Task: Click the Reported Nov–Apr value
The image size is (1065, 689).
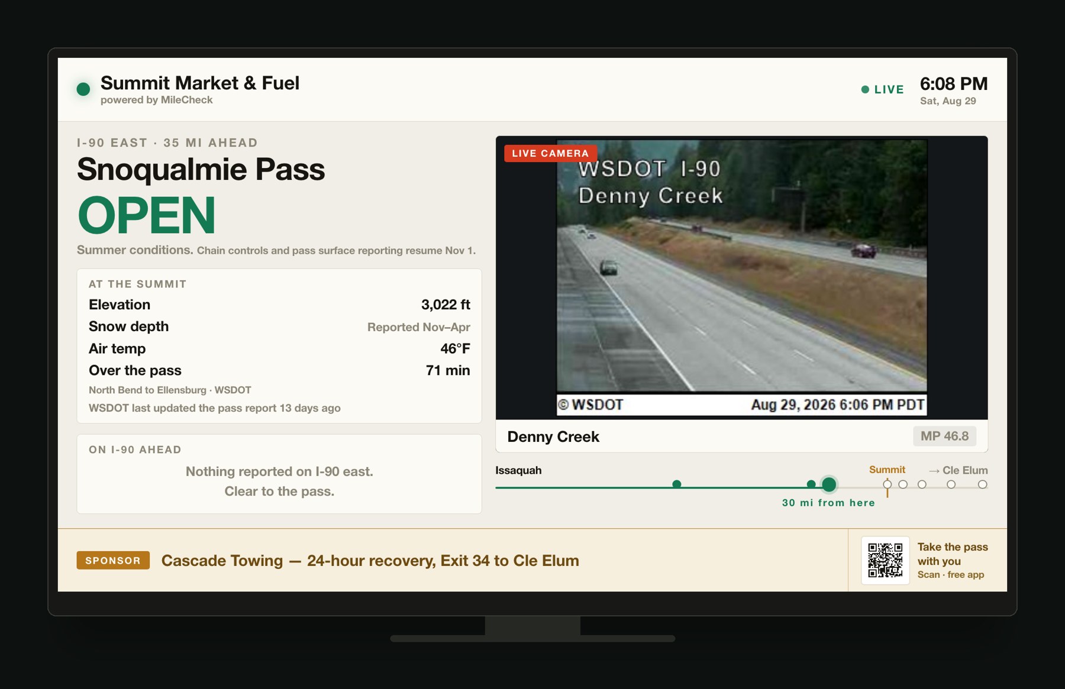Action: point(418,327)
